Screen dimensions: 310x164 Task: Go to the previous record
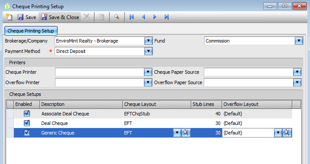tap(144, 17)
